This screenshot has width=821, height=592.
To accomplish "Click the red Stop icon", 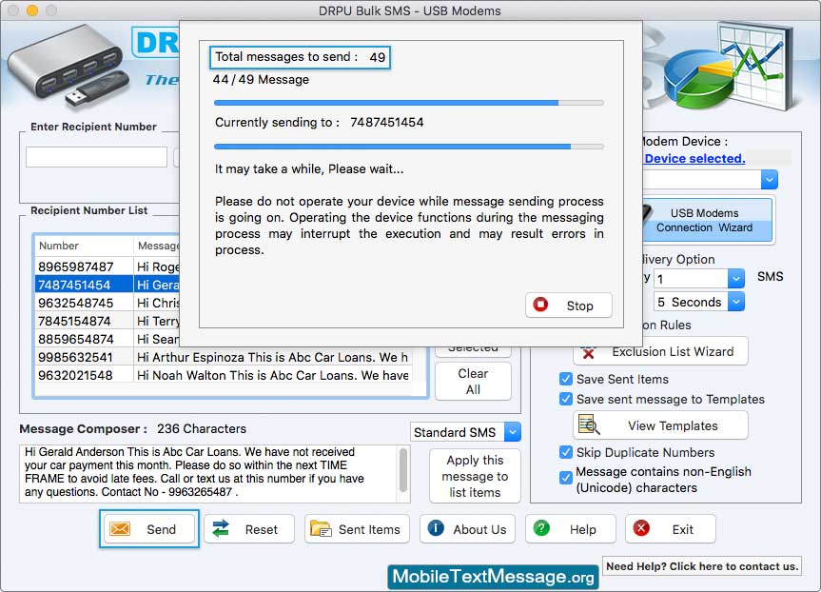I will tap(540, 305).
